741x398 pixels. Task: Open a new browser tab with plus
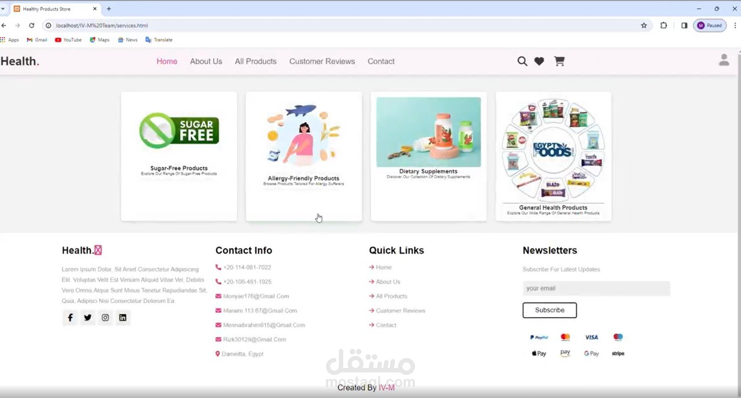(x=109, y=9)
